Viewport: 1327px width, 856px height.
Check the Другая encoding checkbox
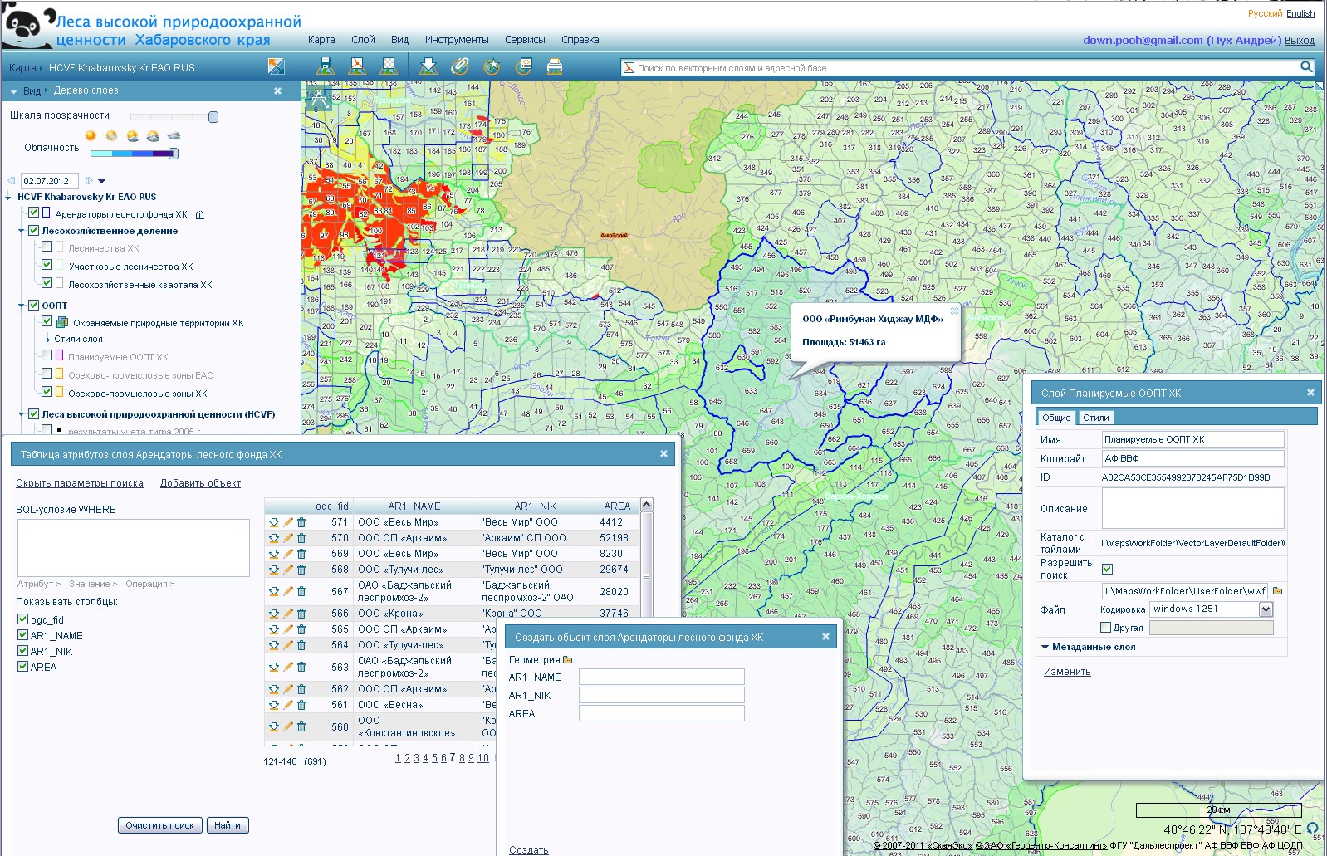pyautogui.click(x=1106, y=628)
